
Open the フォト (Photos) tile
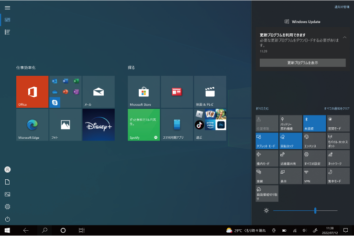[x=66, y=125]
